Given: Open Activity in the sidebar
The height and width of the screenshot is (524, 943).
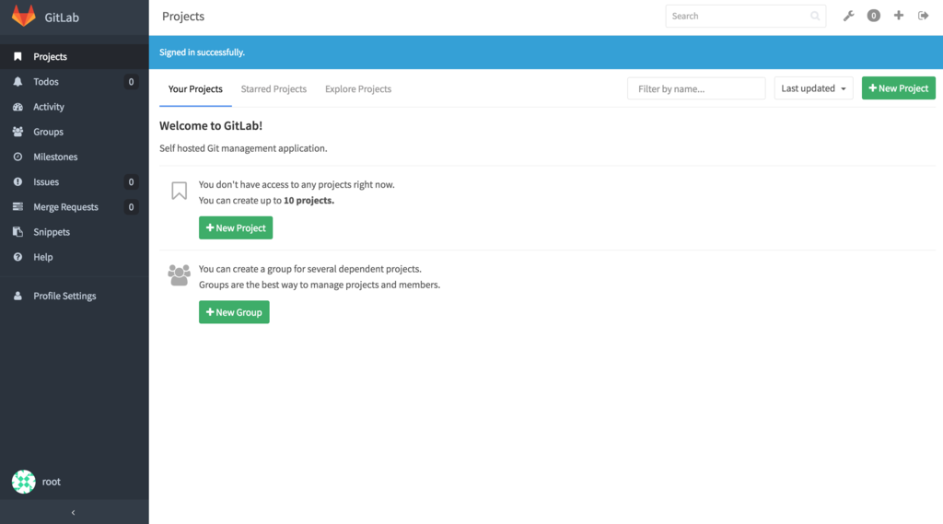Looking at the screenshot, I should click(75, 107).
